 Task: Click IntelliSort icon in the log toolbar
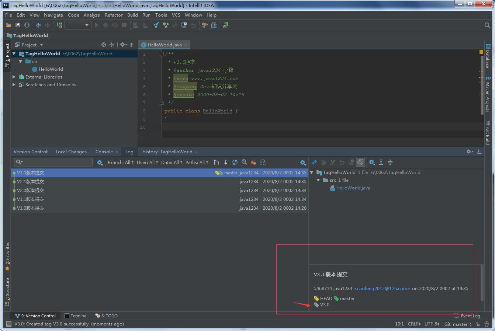pos(217,162)
